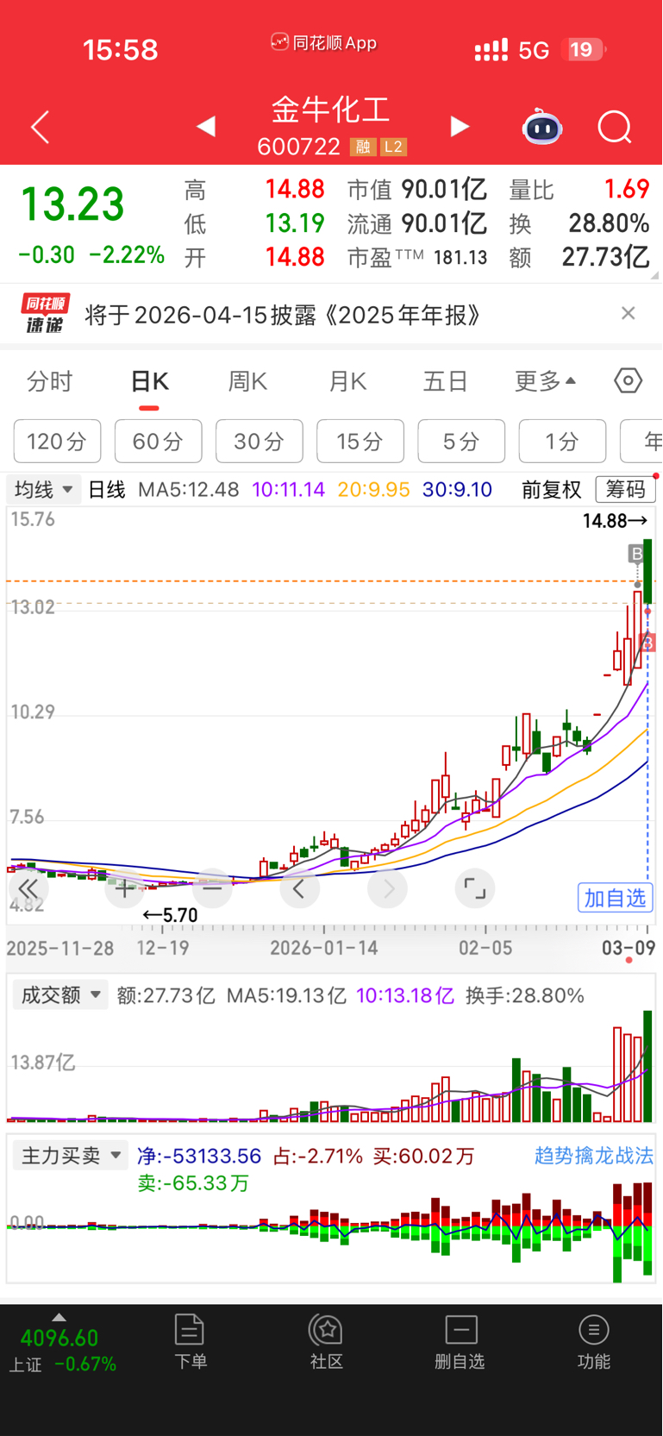Select 5分 interval
The height and width of the screenshot is (1436, 663).
click(x=461, y=442)
